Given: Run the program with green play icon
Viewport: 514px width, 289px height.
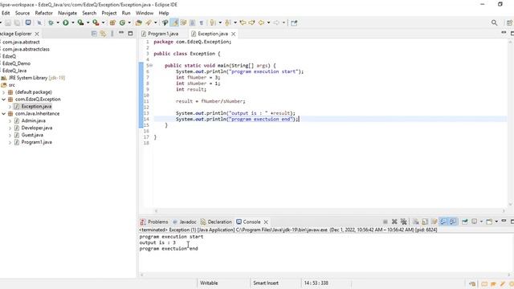Looking at the screenshot, I should click(66, 22).
